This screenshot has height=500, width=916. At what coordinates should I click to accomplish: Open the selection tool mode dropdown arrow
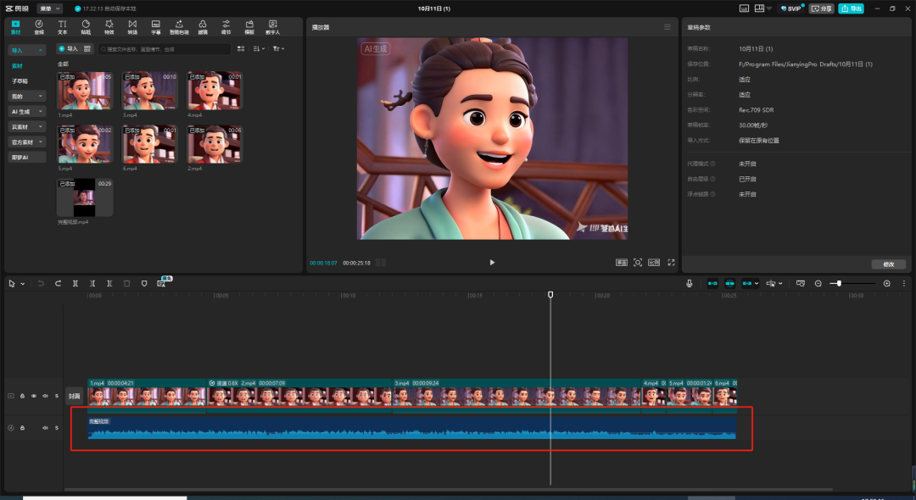(23, 283)
